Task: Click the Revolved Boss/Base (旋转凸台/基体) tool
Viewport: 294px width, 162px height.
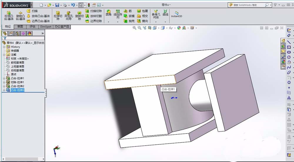Action: pos(21,16)
